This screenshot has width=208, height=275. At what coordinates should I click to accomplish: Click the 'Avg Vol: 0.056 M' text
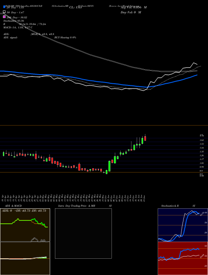[134, 7]
